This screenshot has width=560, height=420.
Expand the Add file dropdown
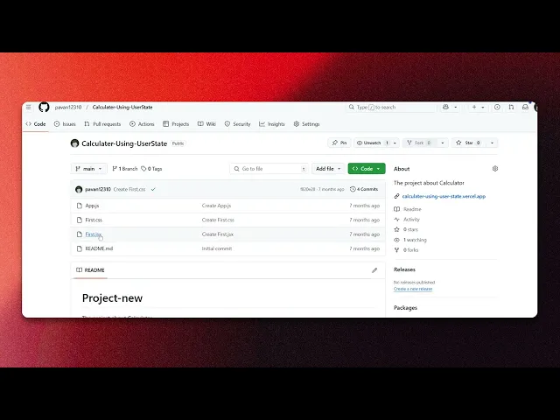328,169
